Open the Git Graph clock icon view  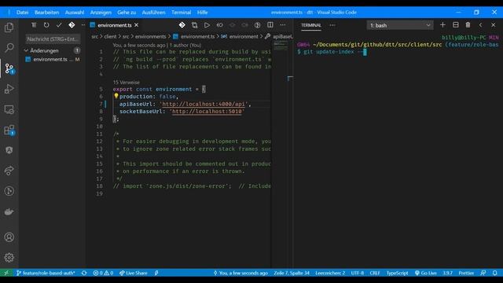tap(9, 191)
